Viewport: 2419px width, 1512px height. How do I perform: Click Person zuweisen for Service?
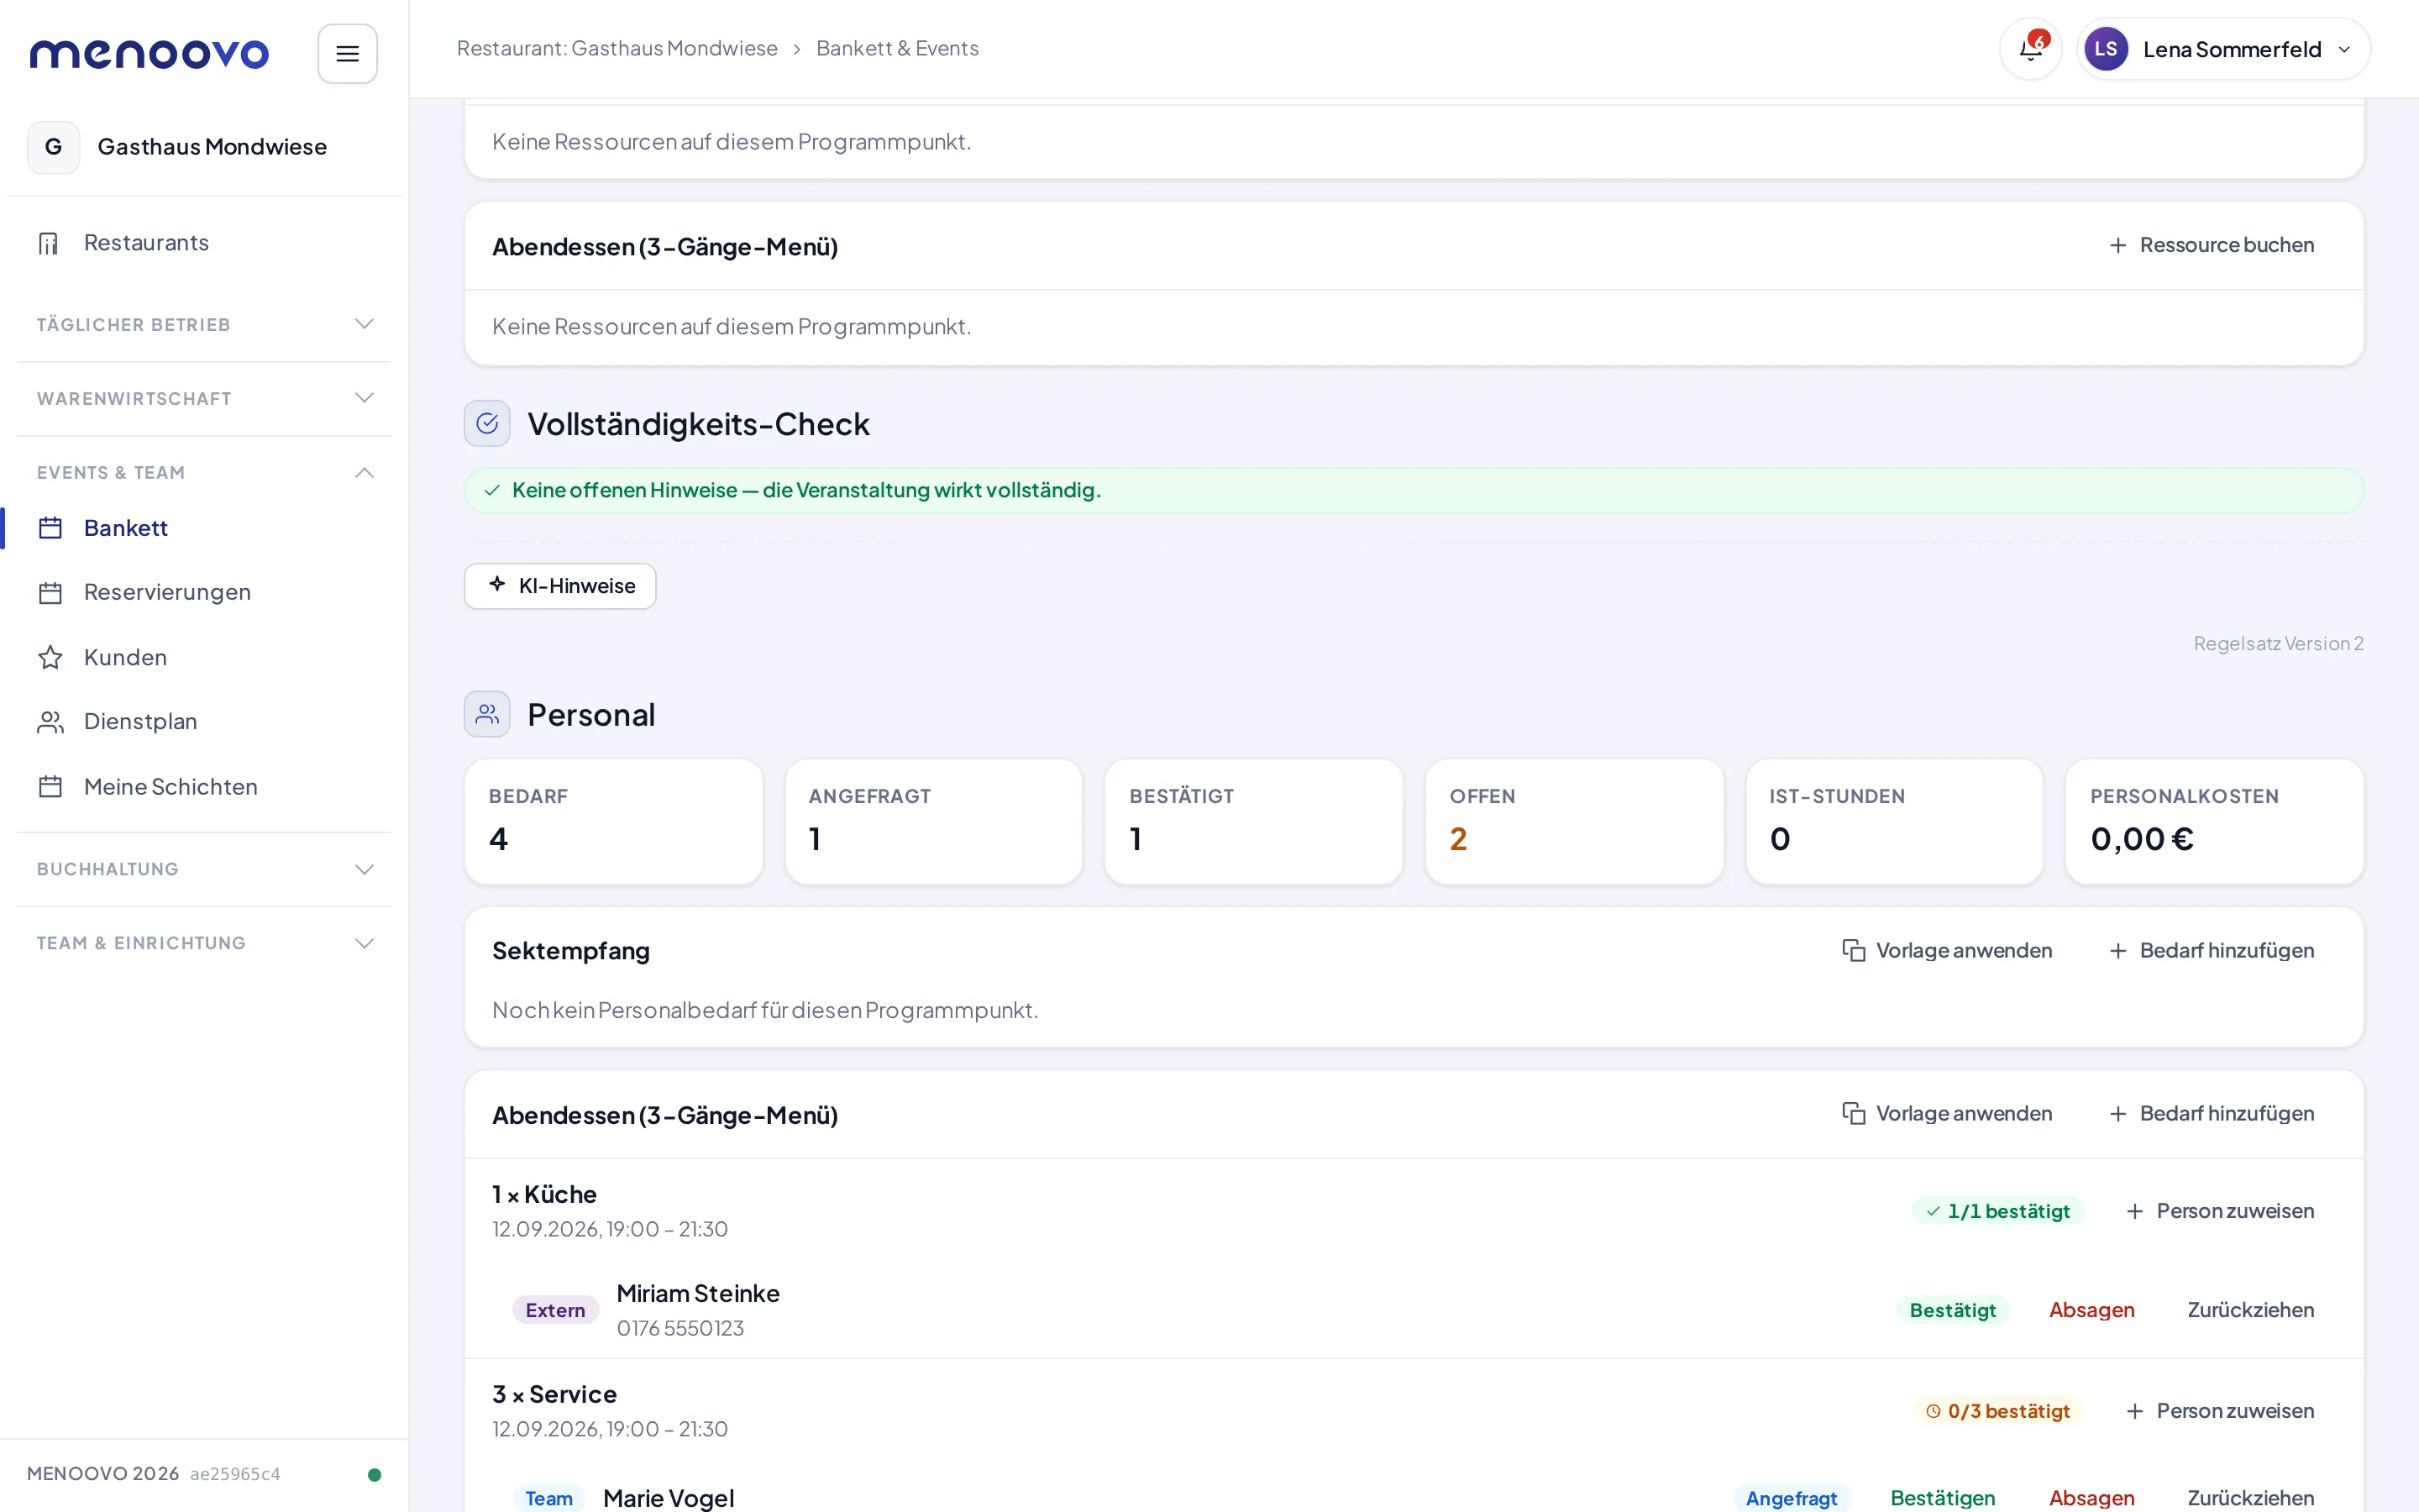pos(2220,1411)
